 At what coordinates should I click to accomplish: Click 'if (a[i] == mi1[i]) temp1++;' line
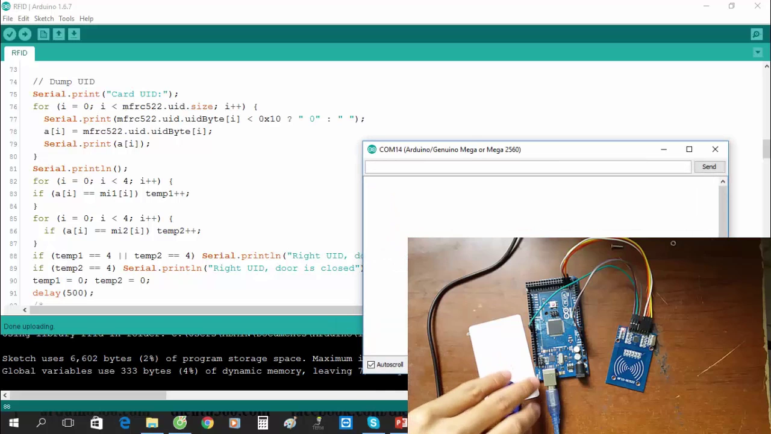pos(111,193)
